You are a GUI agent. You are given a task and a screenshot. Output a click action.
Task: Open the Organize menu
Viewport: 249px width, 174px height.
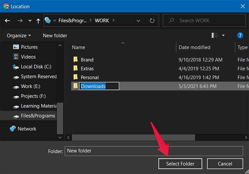(19, 36)
